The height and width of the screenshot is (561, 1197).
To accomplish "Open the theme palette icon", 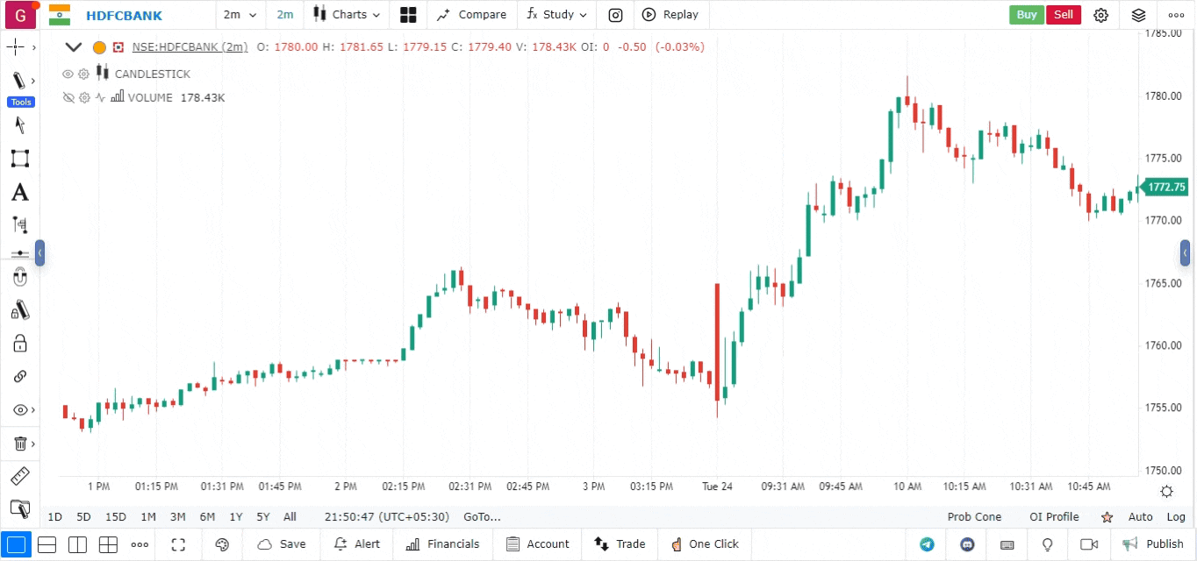I will point(222,544).
